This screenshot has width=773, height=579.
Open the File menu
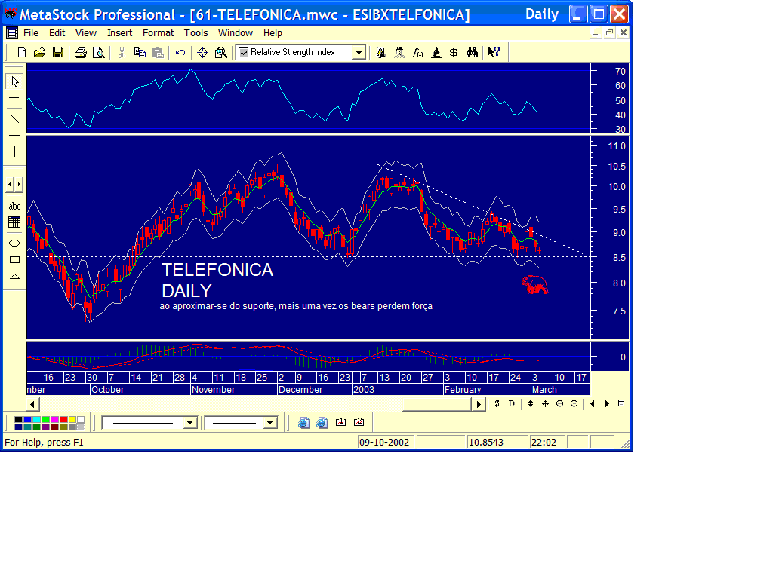(30, 33)
